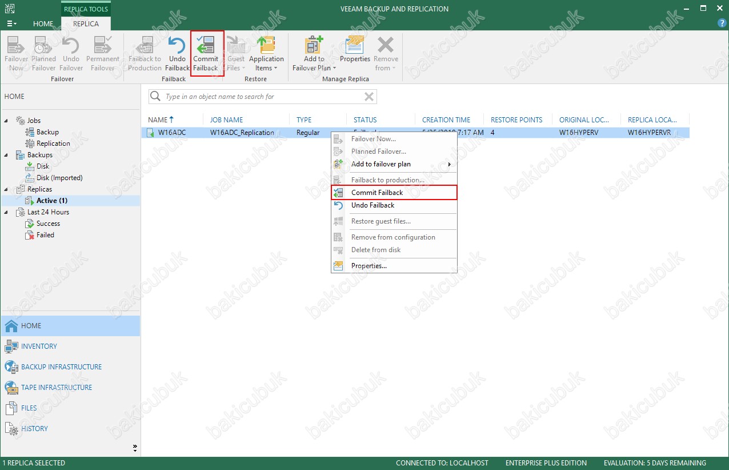Clear the search box with the X icon
Viewport: 729px width, 470px height.
coord(369,97)
